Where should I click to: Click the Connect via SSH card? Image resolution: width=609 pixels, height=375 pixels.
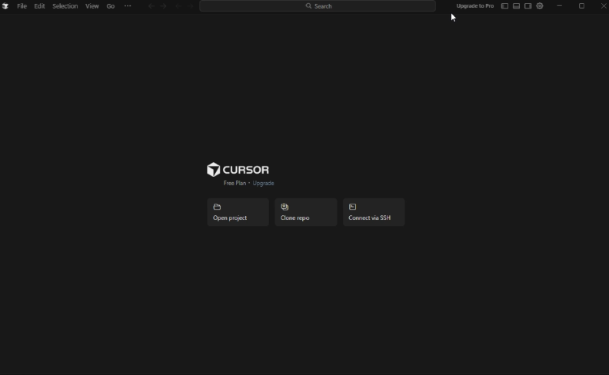(374, 212)
